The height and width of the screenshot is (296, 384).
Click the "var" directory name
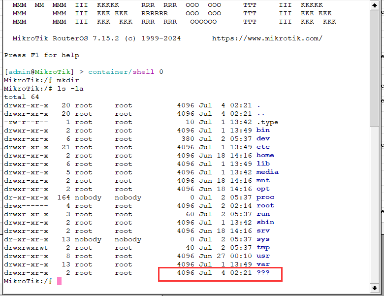coord(263,264)
